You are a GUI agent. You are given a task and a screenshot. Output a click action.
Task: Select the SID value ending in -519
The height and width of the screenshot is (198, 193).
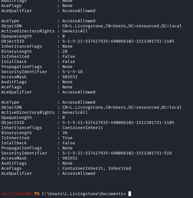point(117,153)
